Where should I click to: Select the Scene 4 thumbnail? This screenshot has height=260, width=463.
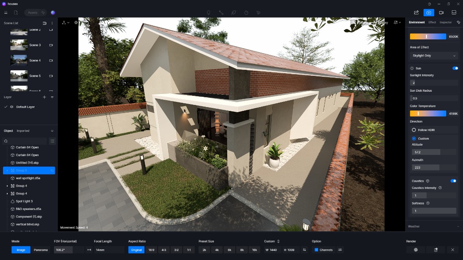[19, 60]
